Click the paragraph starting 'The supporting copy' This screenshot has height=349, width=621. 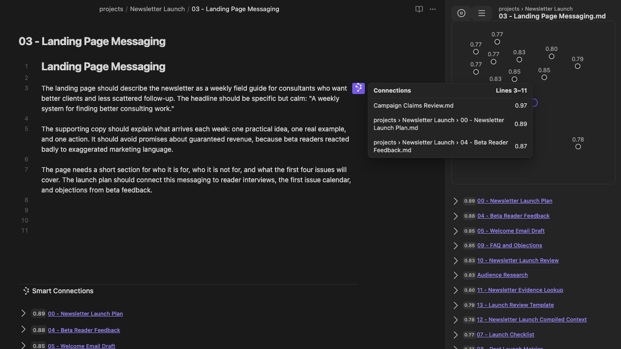click(195, 139)
